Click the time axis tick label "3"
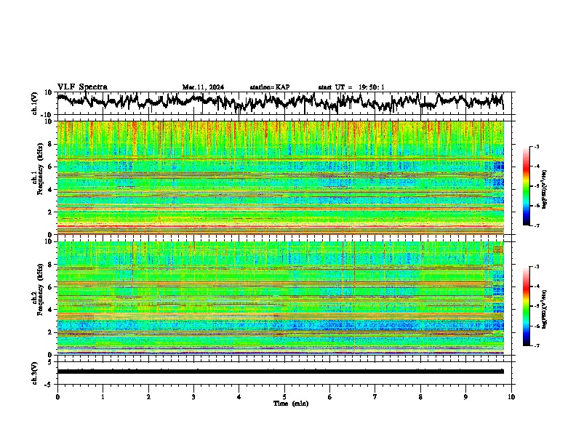Viewport: 576px width, 445px height. (193, 397)
